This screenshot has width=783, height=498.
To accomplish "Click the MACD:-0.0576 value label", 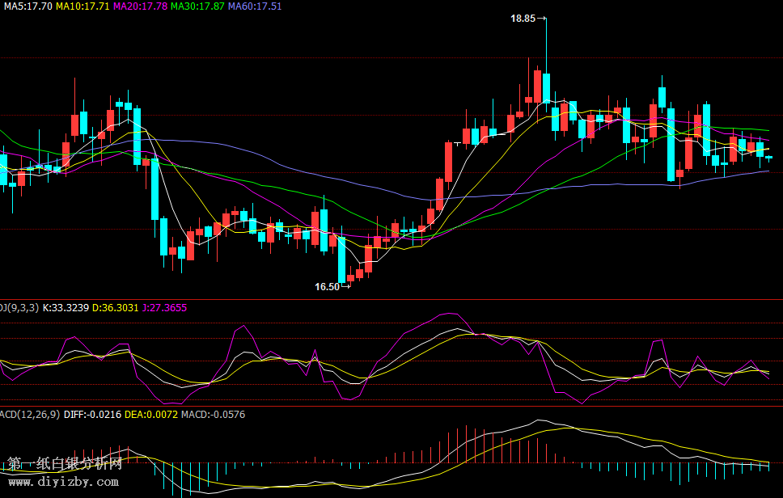I will pyautogui.click(x=213, y=414).
